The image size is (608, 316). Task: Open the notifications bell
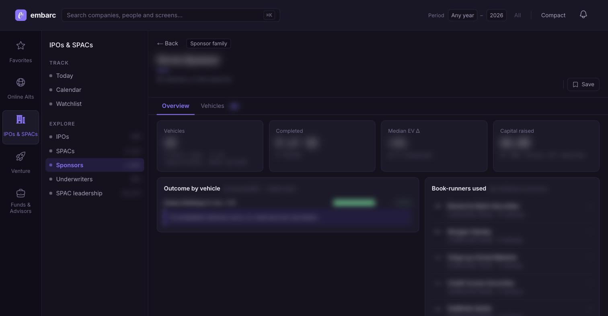pos(583,15)
